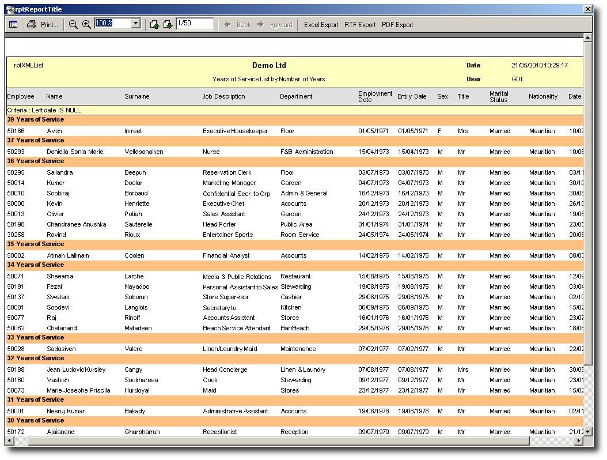Go to the previous page using the up arrow icon

pyautogui.click(x=154, y=24)
